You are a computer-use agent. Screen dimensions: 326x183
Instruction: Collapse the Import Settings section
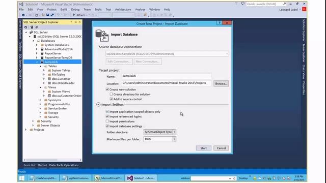[x=98, y=104]
